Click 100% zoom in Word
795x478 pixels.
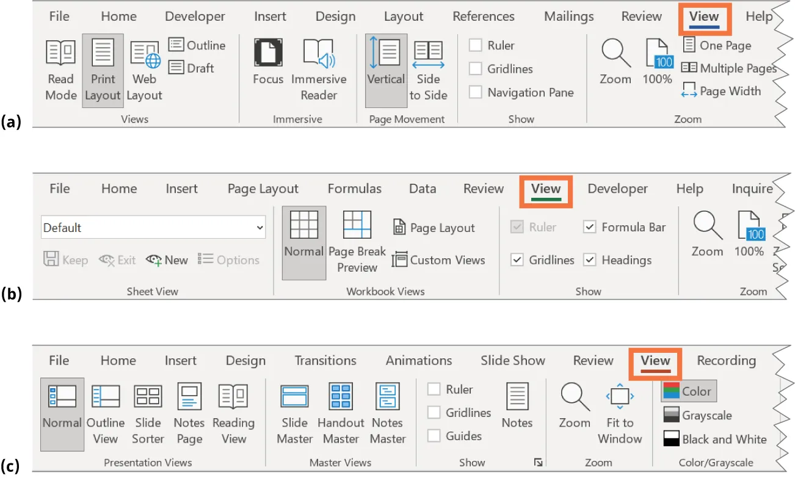point(657,61)
